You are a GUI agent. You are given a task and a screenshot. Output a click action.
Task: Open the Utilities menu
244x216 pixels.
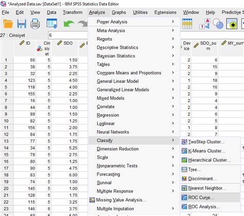[140, 12]
